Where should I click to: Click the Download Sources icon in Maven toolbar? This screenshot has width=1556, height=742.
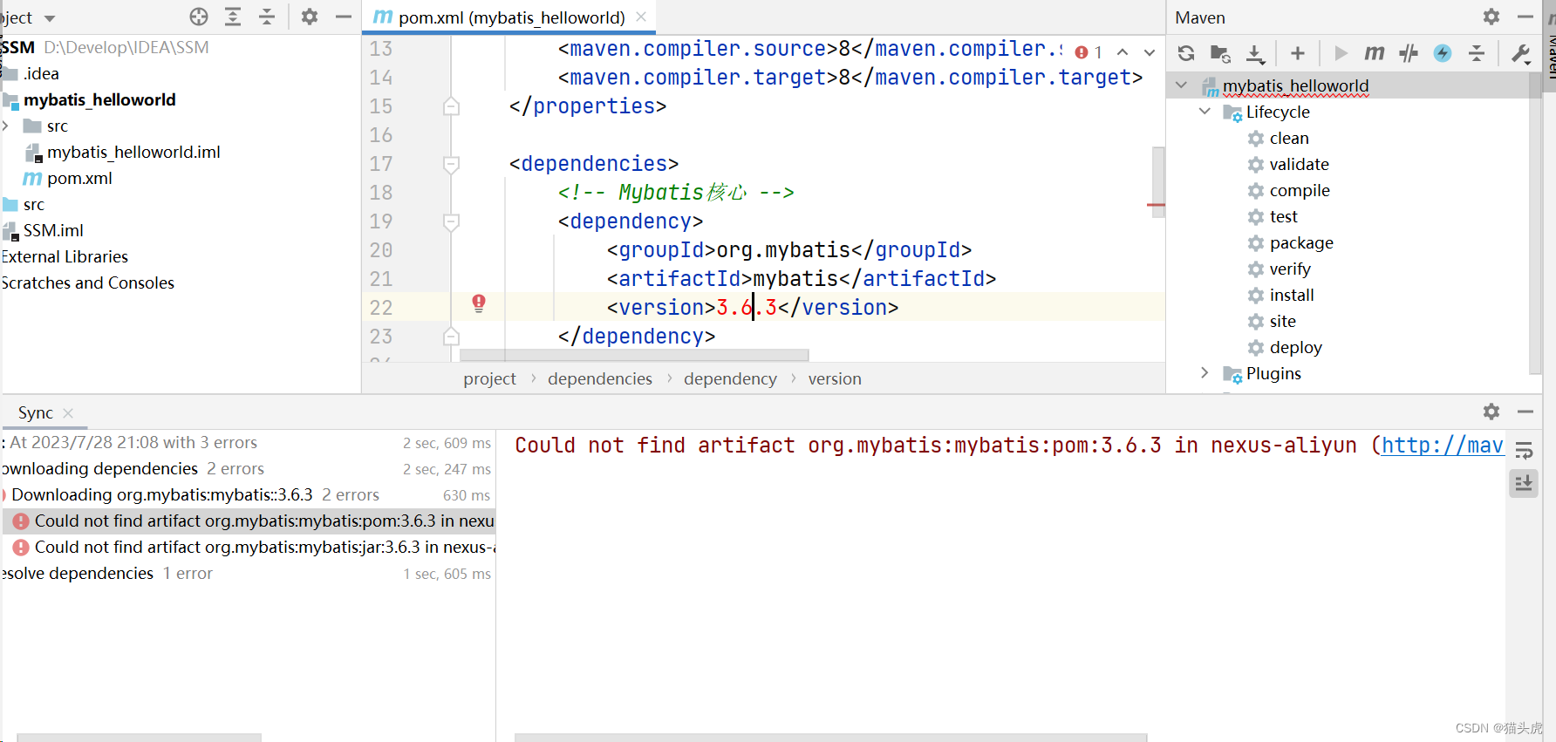pyautogui.click(x=1255, y=53)
